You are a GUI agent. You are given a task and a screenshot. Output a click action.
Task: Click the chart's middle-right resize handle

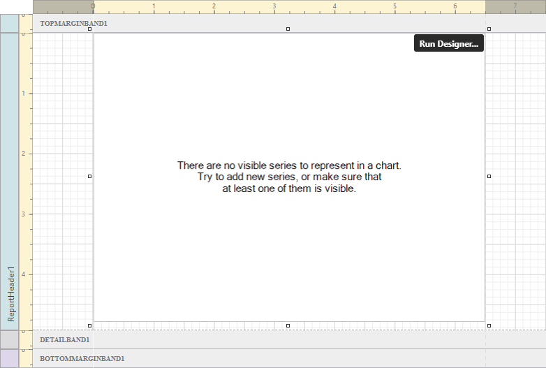click(489, 177)
